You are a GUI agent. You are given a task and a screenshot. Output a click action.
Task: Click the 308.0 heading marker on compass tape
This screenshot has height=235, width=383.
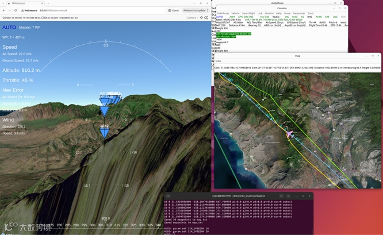105,219
